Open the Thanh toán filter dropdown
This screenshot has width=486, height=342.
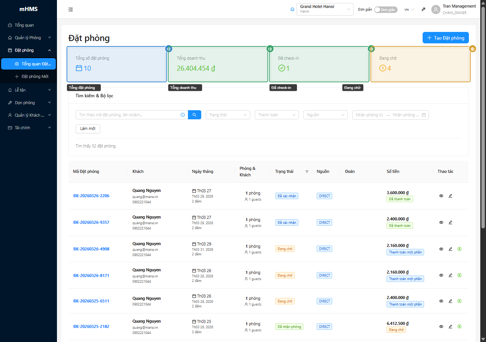pos(276,115)
